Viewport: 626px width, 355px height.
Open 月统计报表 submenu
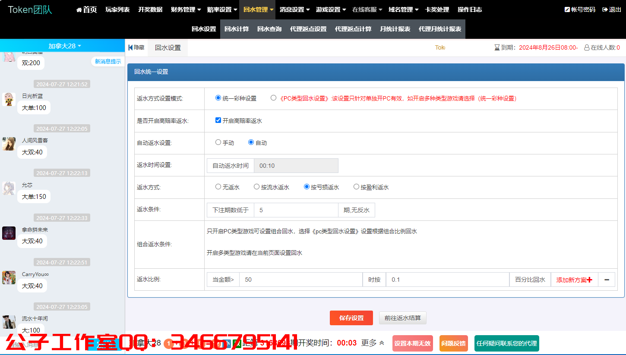pyautogui.click(x=395, y=29)
